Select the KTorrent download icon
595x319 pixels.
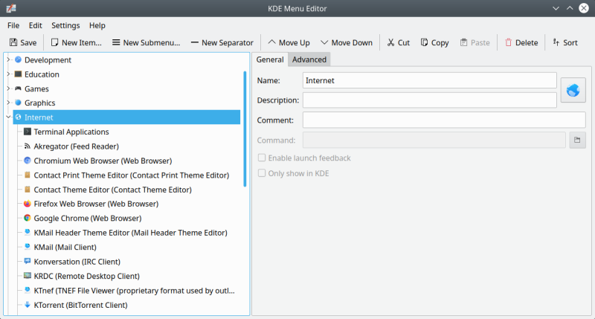point(28,305)
